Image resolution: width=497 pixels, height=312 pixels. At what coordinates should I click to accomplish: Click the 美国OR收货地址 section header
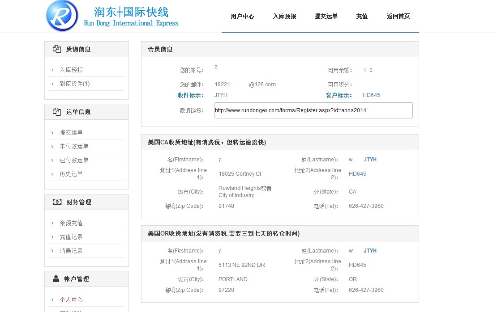pyautogui.click(x=280, y=233)
